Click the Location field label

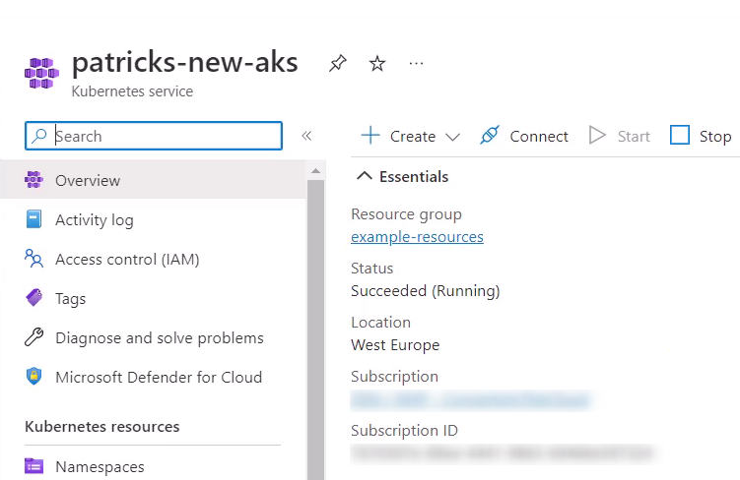[x=381, y=323]
